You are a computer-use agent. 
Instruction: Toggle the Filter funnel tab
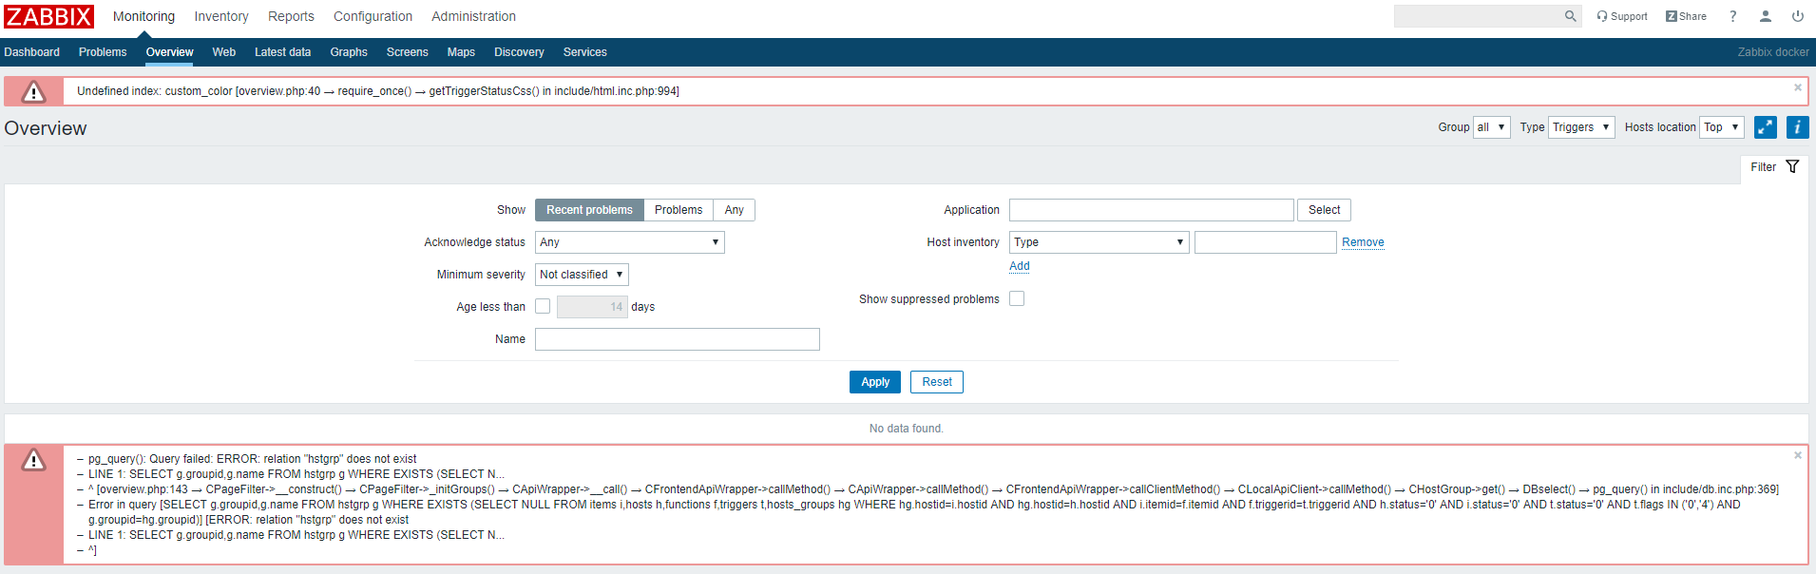pos(1774,167)
